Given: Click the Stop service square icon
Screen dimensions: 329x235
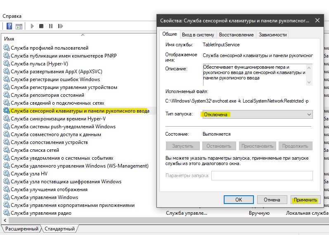Looking at the screenshot, I should 41,26.
